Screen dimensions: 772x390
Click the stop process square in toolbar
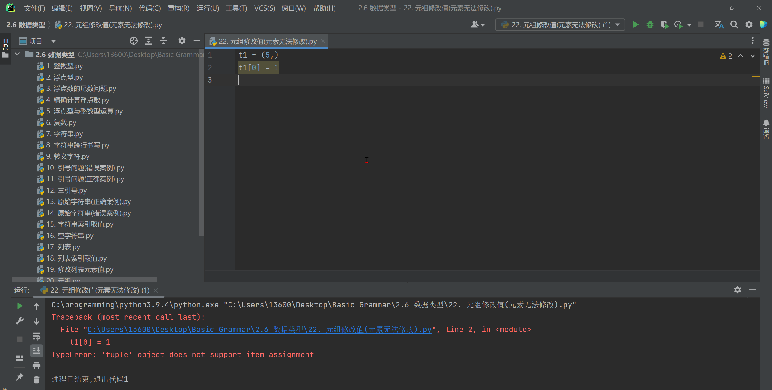701,24
